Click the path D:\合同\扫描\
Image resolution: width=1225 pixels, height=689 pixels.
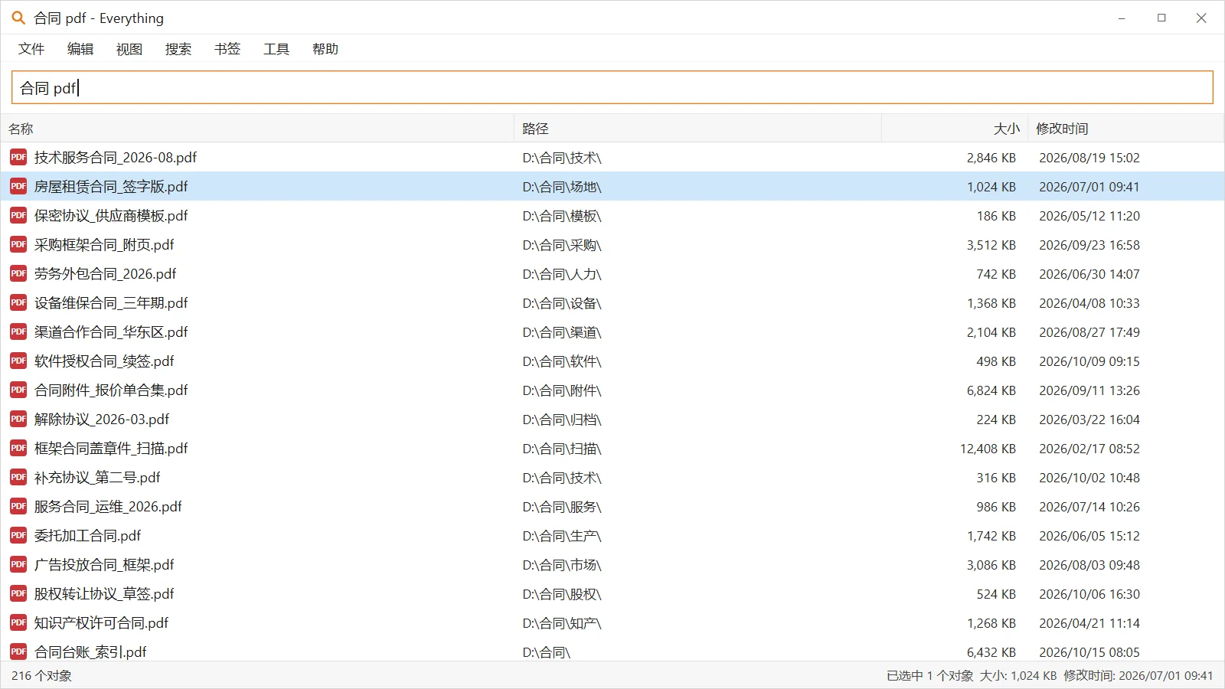(562, 449)
